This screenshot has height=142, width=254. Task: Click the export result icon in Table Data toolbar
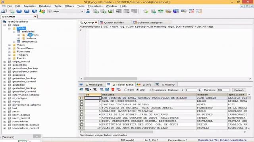tap(81, 90)
